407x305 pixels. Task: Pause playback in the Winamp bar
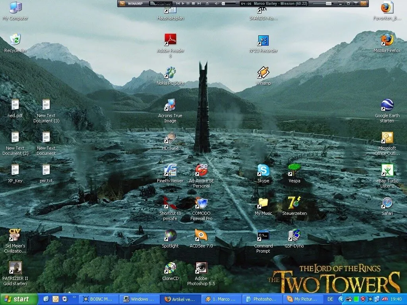[188, 4]
